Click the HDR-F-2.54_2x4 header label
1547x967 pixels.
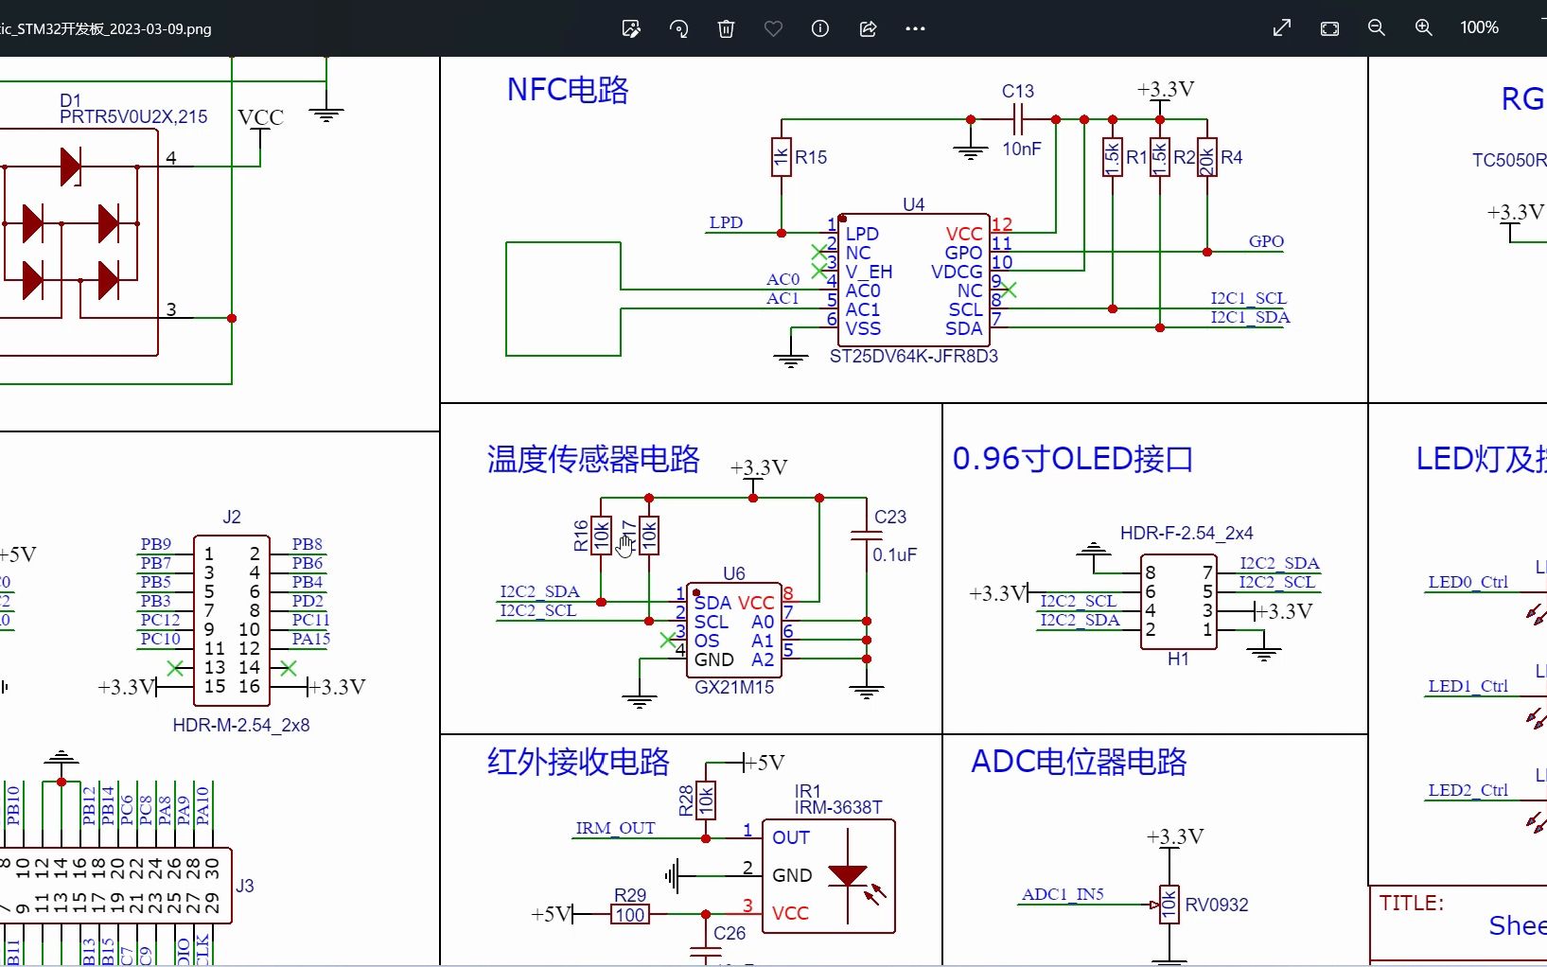tap(1187, 534)
